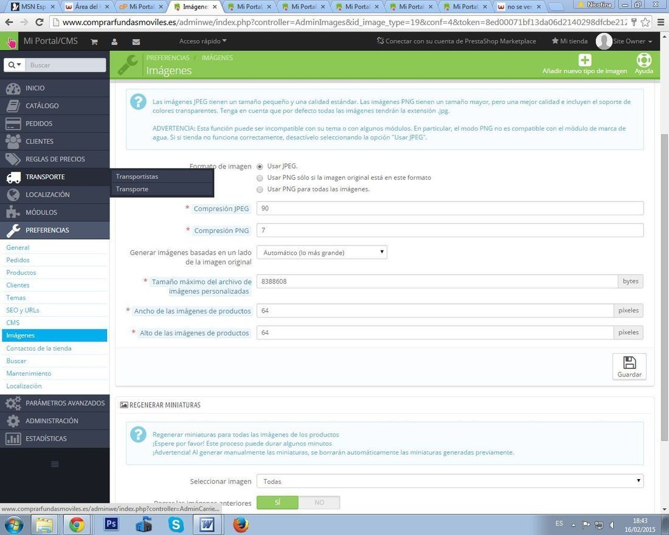Switch to the MSN Esp browser tab

(33, 7)
